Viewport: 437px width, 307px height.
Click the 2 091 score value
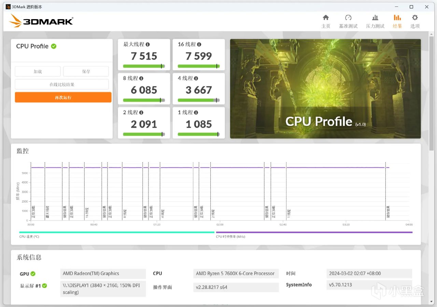click(144, 124)
